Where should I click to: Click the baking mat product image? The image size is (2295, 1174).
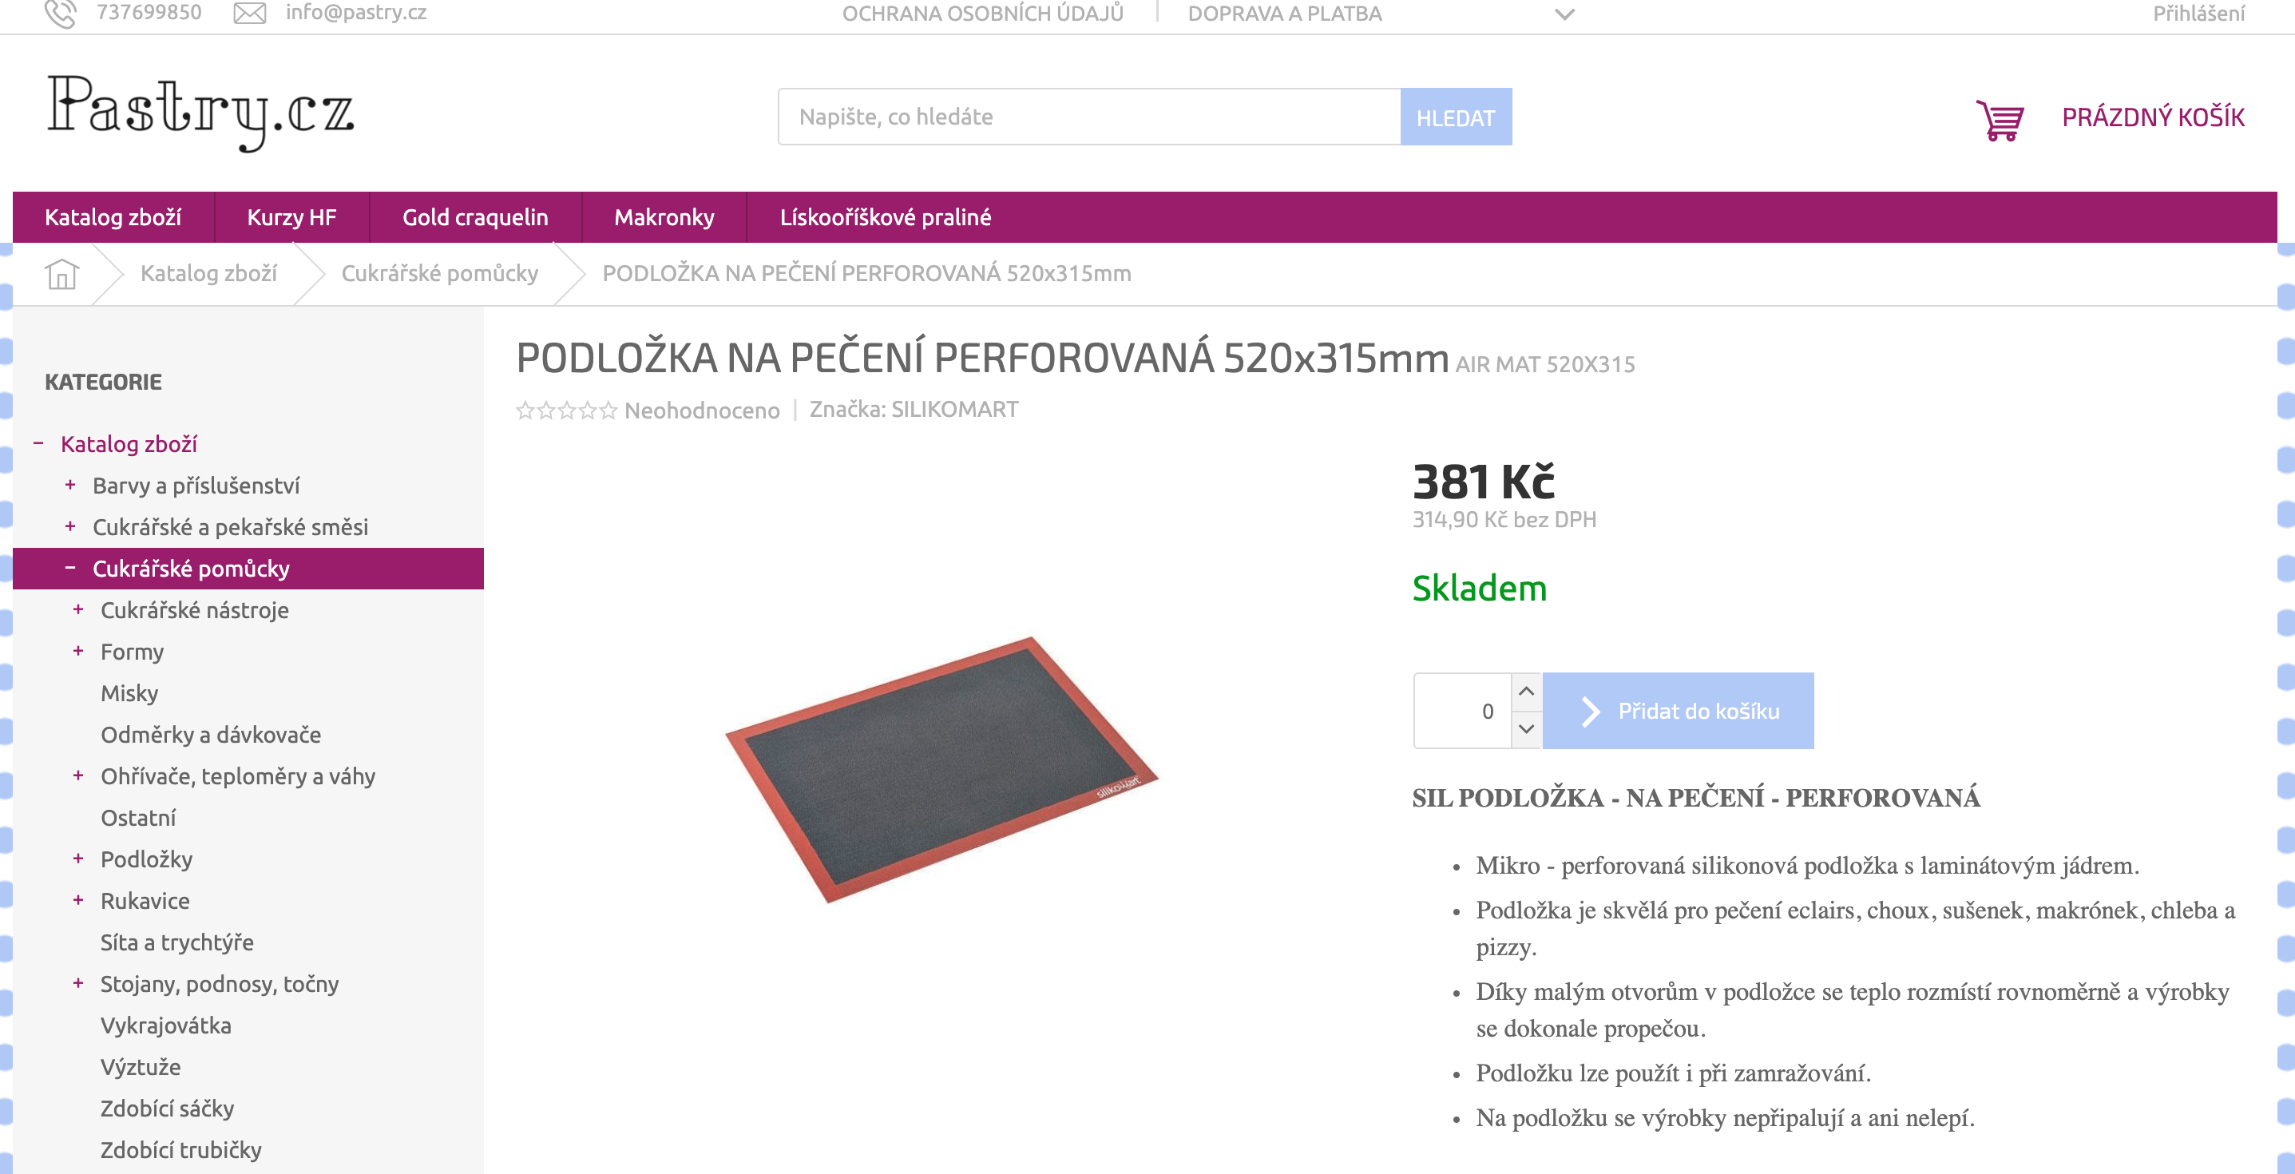tap(941, 771)
